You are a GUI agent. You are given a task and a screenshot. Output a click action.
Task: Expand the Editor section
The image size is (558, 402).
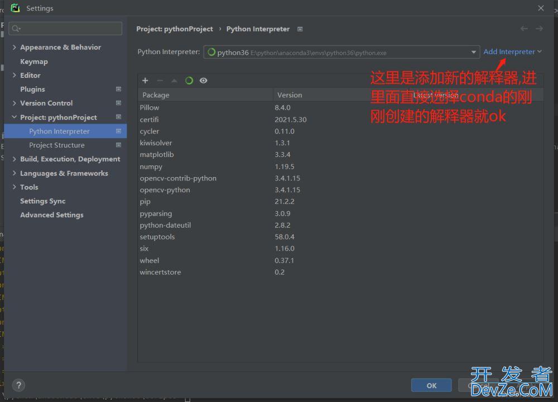point(15,75)
